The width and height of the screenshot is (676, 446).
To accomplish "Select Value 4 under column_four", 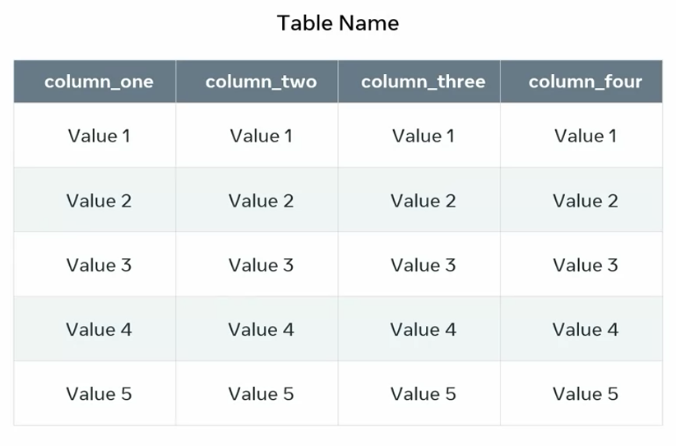I will 585,329.
